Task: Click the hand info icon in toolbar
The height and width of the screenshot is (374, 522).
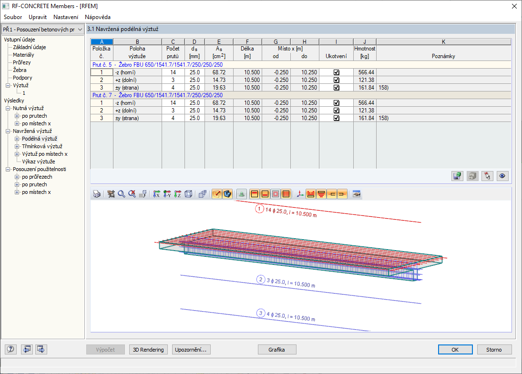Action: tap(357, 194)
